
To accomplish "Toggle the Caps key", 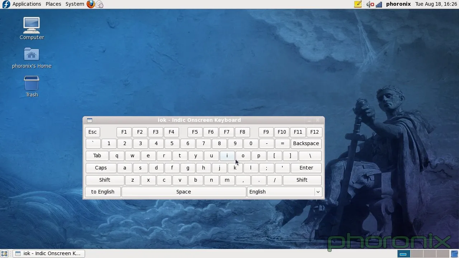I will [x=101, y=168].
